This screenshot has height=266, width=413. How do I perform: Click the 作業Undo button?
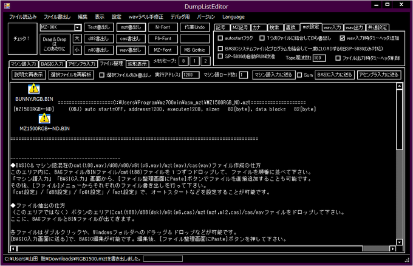(195, 27)
